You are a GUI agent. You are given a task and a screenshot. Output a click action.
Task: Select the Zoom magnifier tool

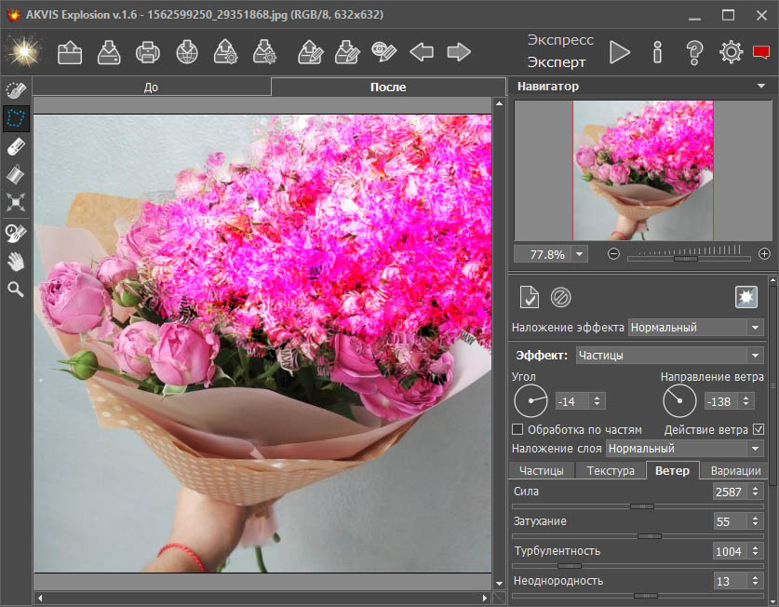(x=16, y=290)
